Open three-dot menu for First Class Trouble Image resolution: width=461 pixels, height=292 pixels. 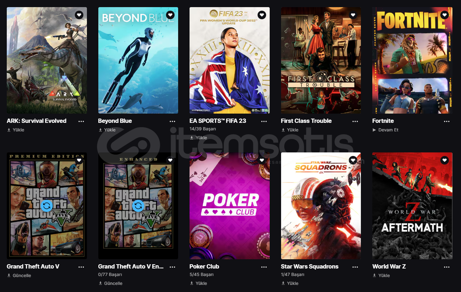tap(355, 121)
